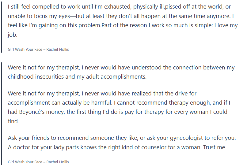247x167 pixels.
Task: Click the word "find." after "woman I could"
Action: [14, 121]
